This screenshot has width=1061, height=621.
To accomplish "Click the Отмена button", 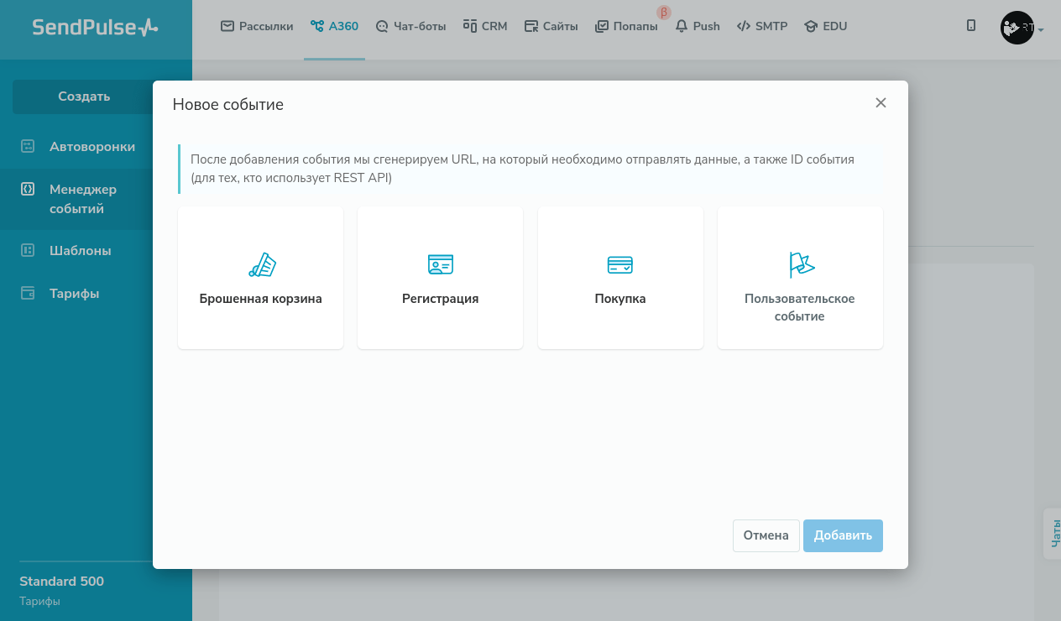I will 766,535.
